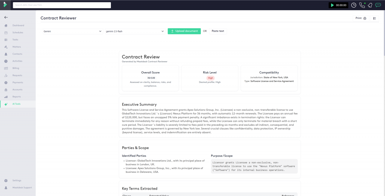Click the AI Tools label in sidebar
This screenshot has width=385, height=196.
[x=17, y=104]
